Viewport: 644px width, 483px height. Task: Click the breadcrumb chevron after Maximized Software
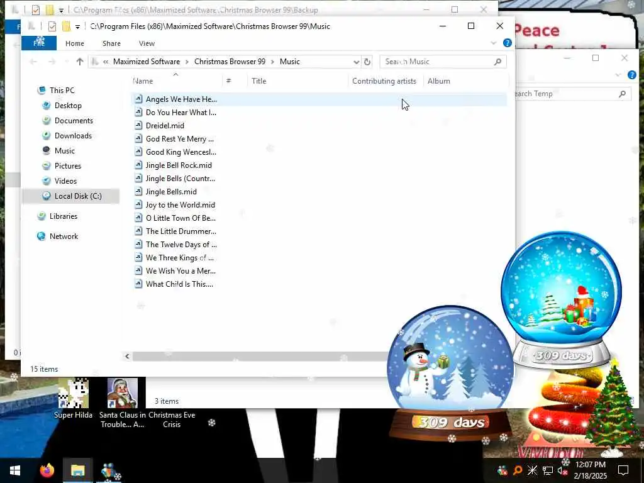pos(187,62)
